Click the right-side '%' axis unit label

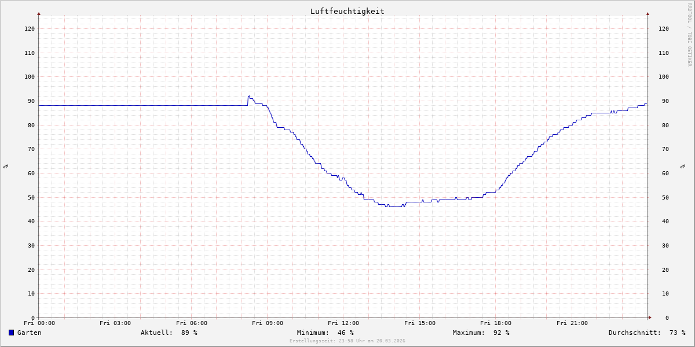click(683, 166)
